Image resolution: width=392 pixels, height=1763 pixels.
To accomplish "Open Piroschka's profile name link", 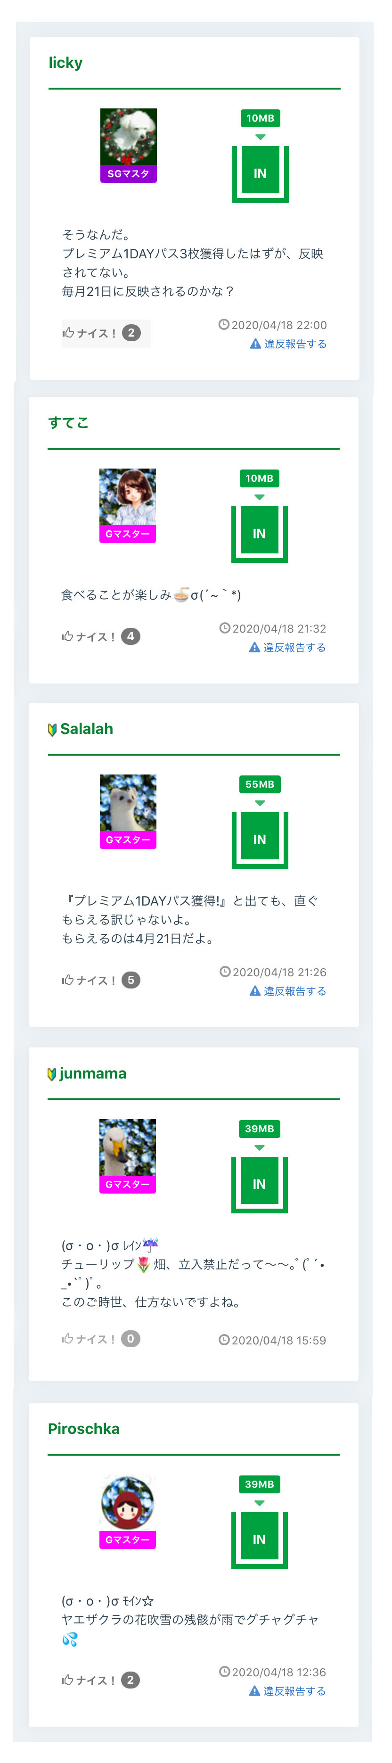I will 83,1429.
